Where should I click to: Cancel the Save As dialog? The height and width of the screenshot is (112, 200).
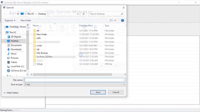(x=116, y=92)
